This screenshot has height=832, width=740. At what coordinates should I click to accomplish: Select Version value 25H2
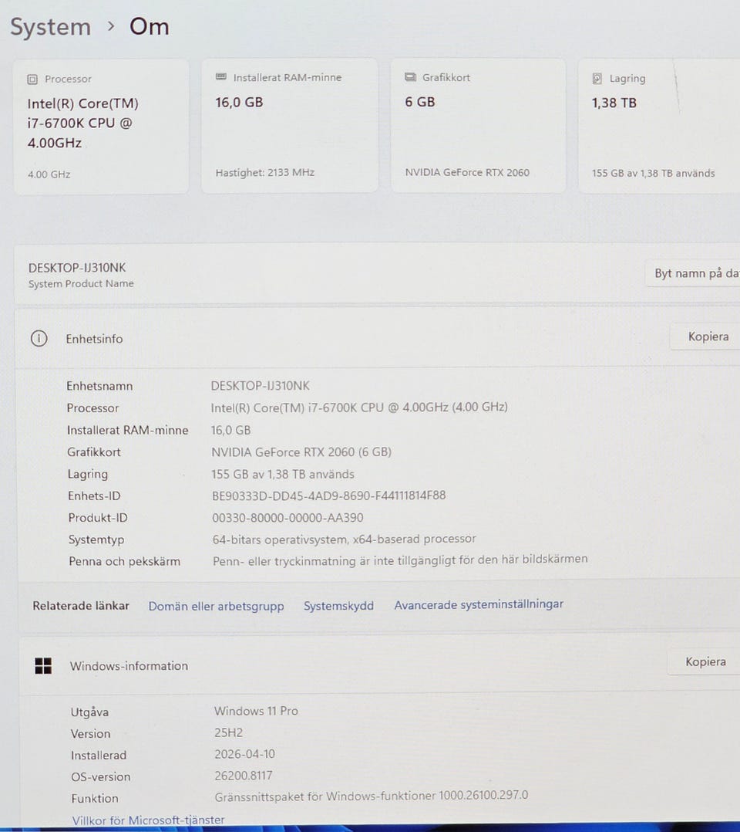coord(228,732)
